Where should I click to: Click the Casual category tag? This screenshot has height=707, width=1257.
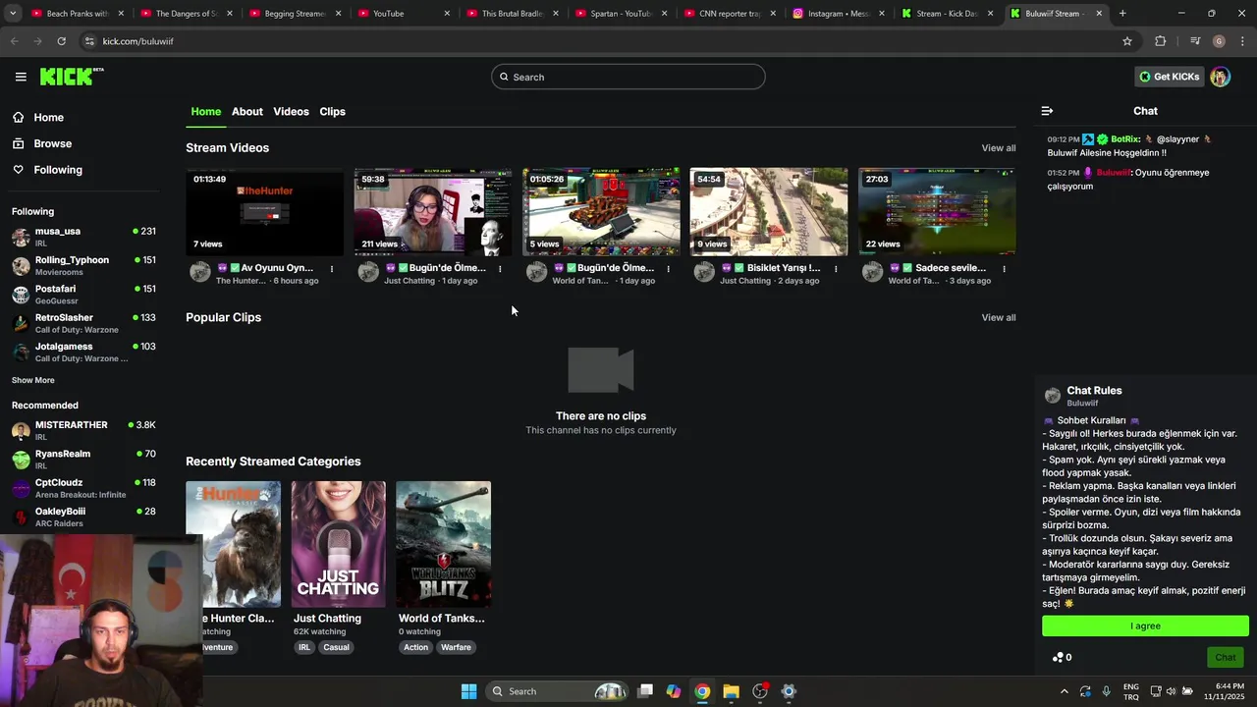pos(336,647)
